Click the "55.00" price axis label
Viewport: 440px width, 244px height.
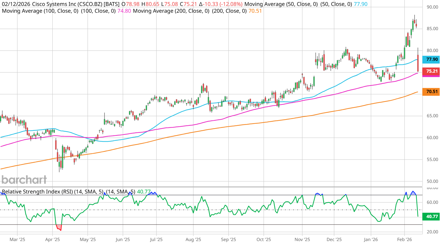[432, 160]
